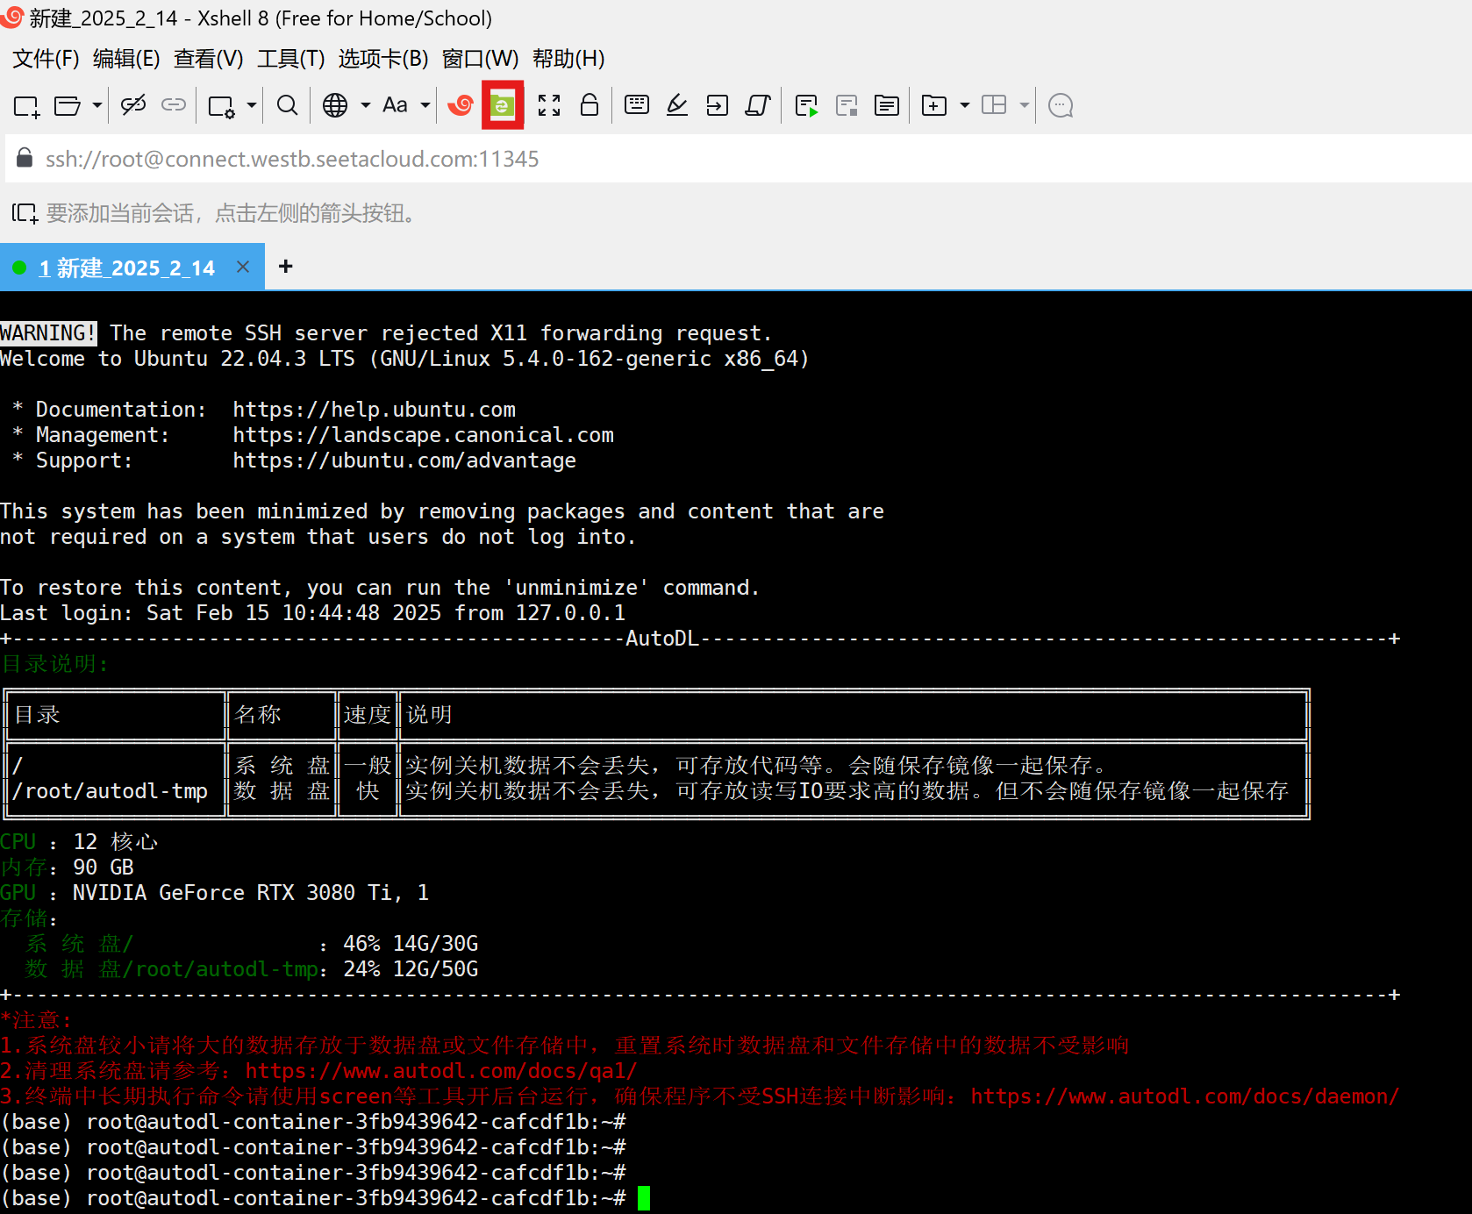Click the plus button to add tab
Image resolution: width=1472 pixels, height=1214 pixels.
click(x=285, y=267)
